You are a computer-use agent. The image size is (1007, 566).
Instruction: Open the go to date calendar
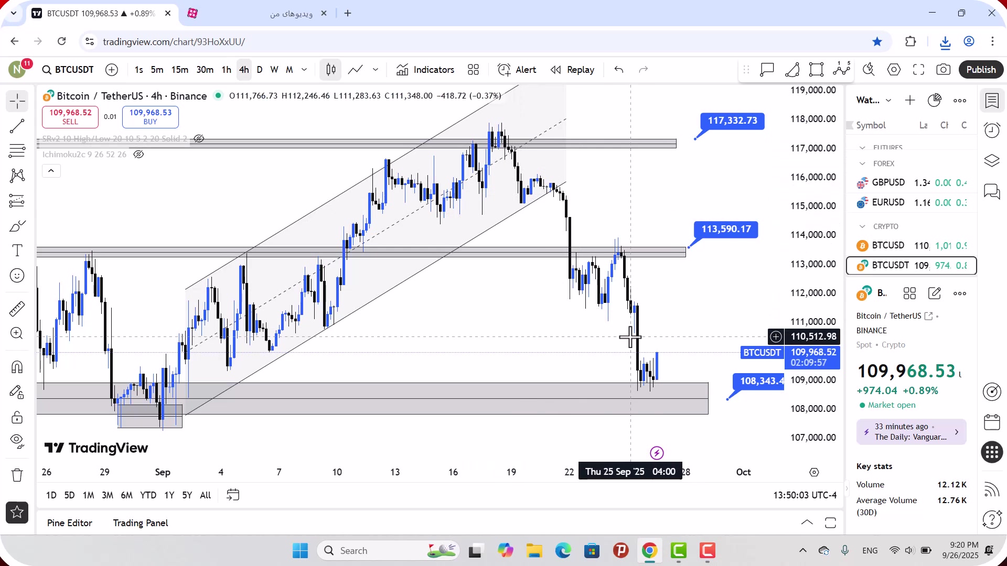pyautogui.click(x=233, y=495)
